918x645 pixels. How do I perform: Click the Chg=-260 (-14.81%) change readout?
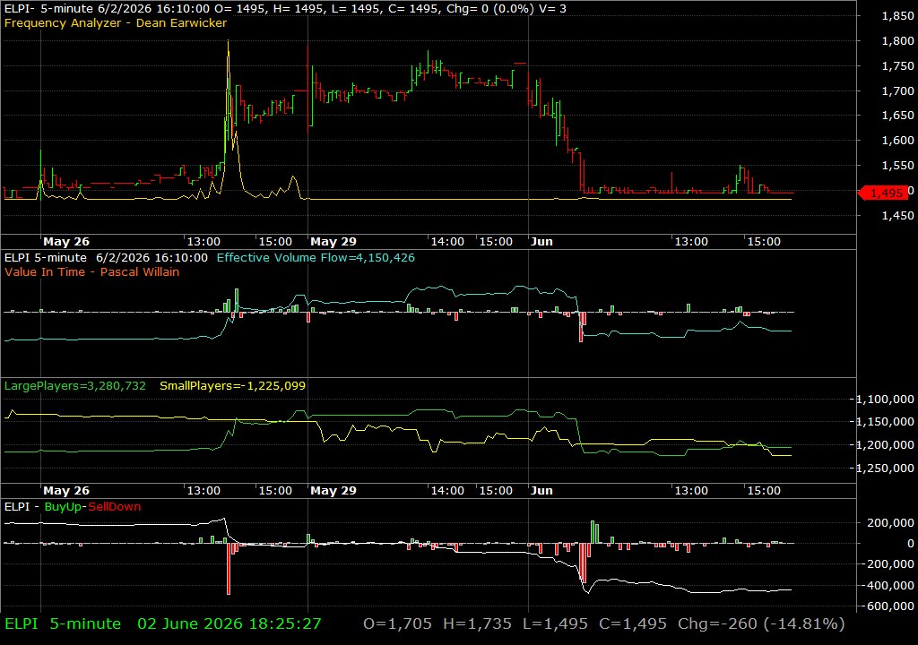click(761, 623)
